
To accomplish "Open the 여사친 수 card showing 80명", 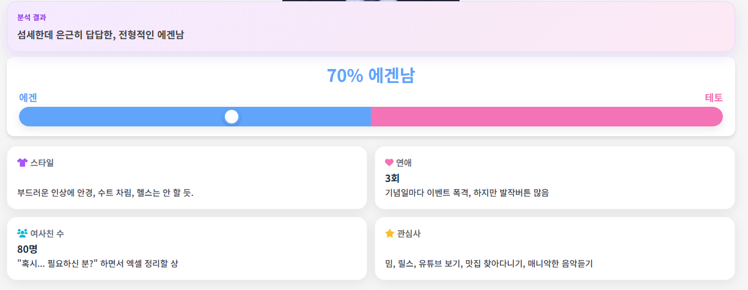I will [x=186, y=248].
